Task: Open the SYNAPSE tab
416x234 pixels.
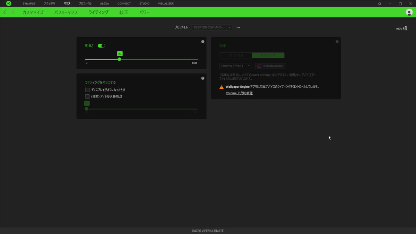Action: pyautogui.click(x=29, y=3)
